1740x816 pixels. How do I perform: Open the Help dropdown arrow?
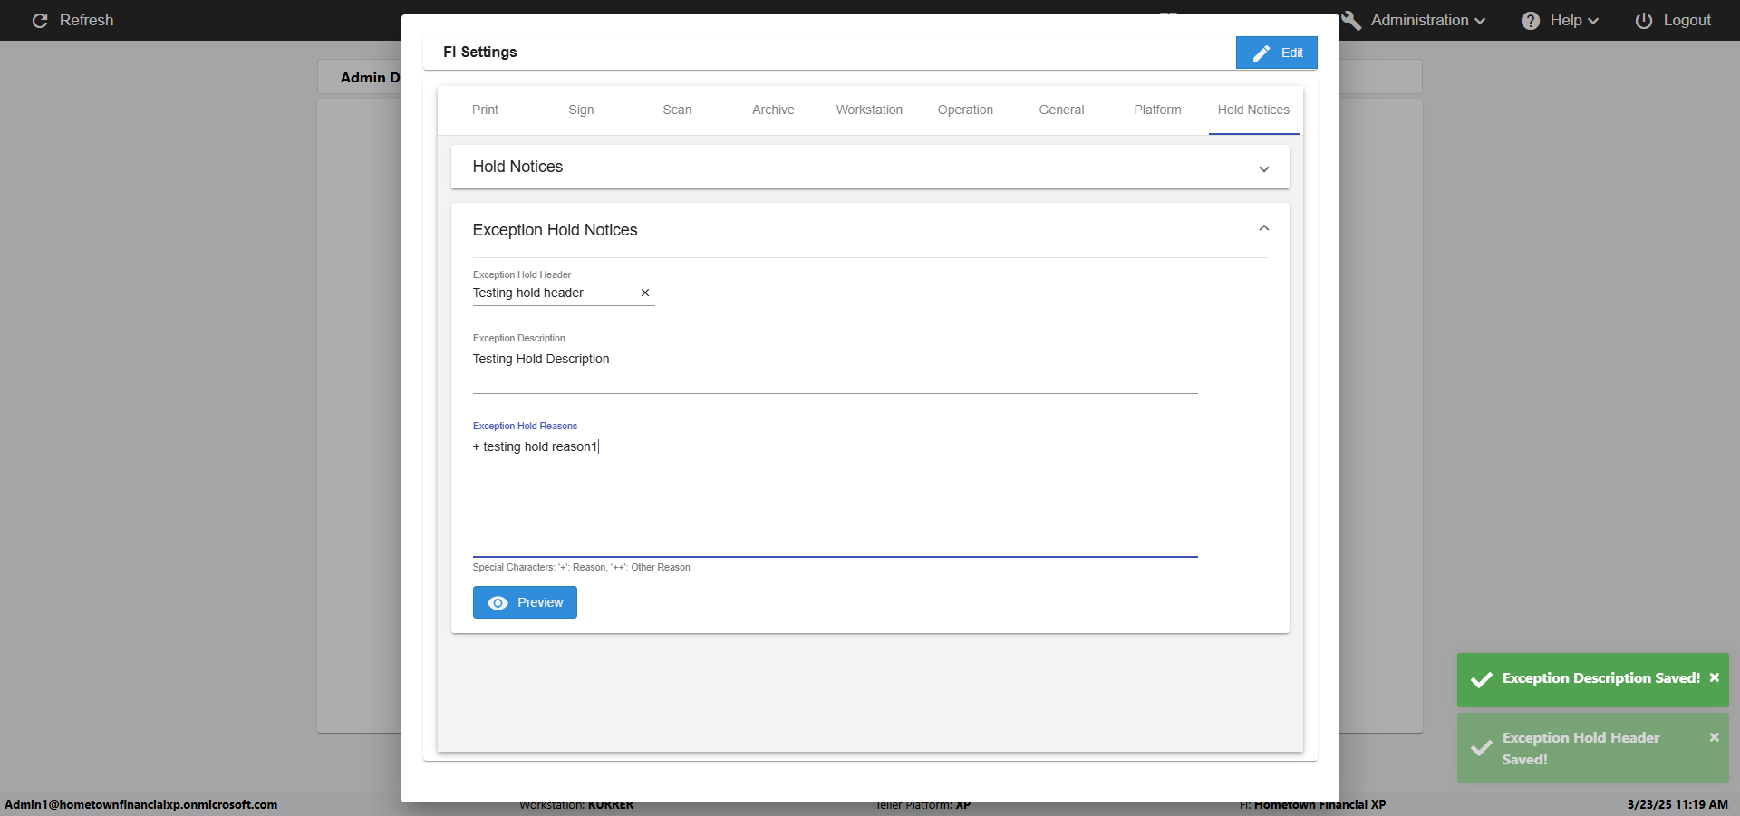1593,21
